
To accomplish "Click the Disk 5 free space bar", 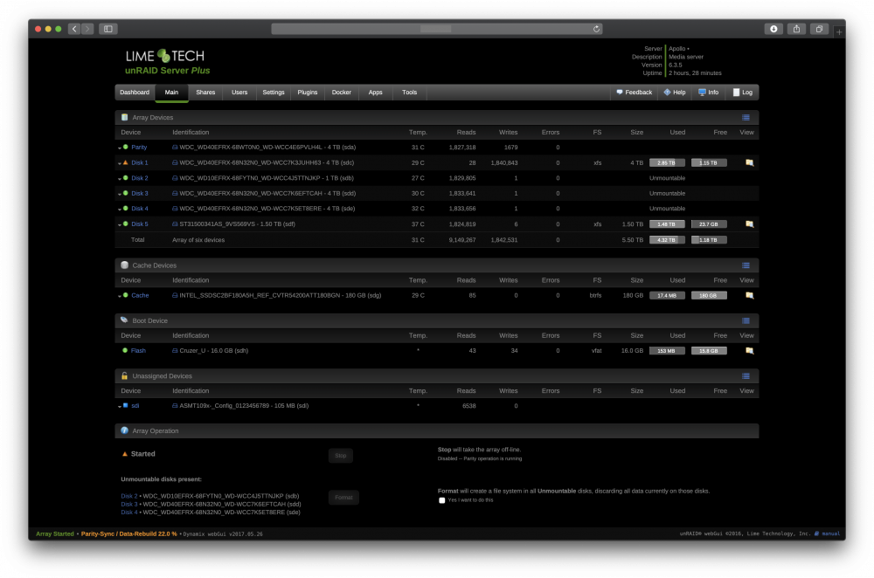I will click(x=709, y=224).
